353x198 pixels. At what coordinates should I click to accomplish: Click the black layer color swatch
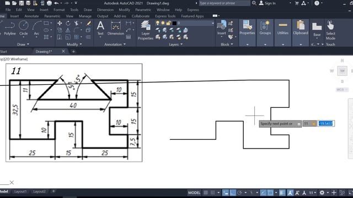click(x=174, y=23)
